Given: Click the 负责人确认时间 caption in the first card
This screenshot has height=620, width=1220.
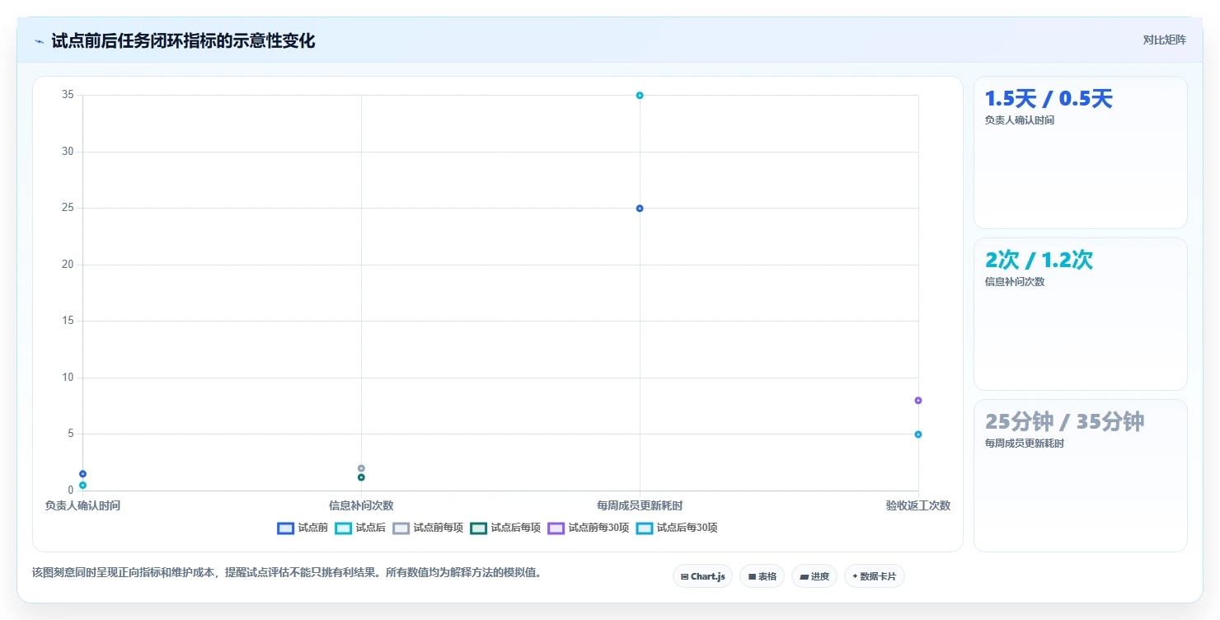Looking at the screenshot, I should pos(1019,120).
